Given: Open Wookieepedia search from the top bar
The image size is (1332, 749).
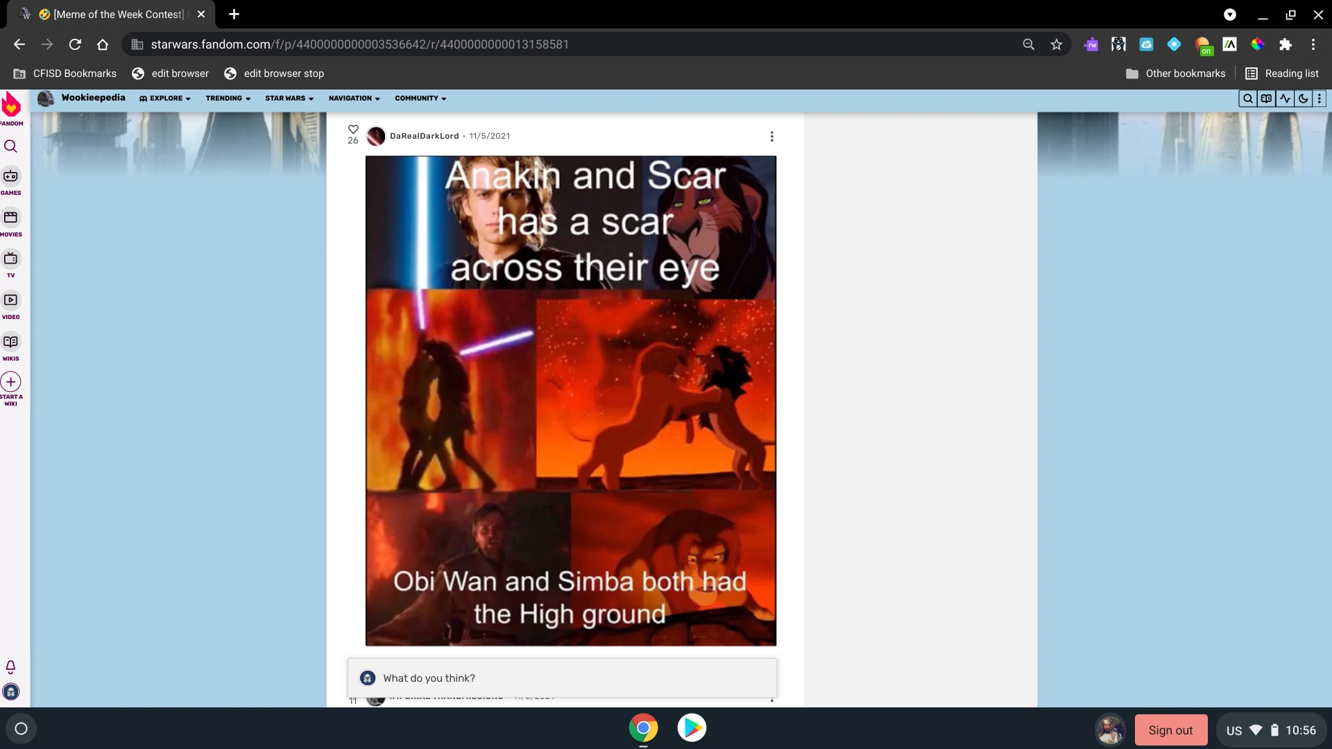Looking at the screenshot, I should [x=1247, y=98].
